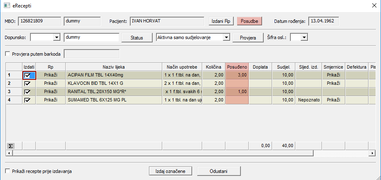
Task: Click the Smjernice column header
Action: point(334,67)
